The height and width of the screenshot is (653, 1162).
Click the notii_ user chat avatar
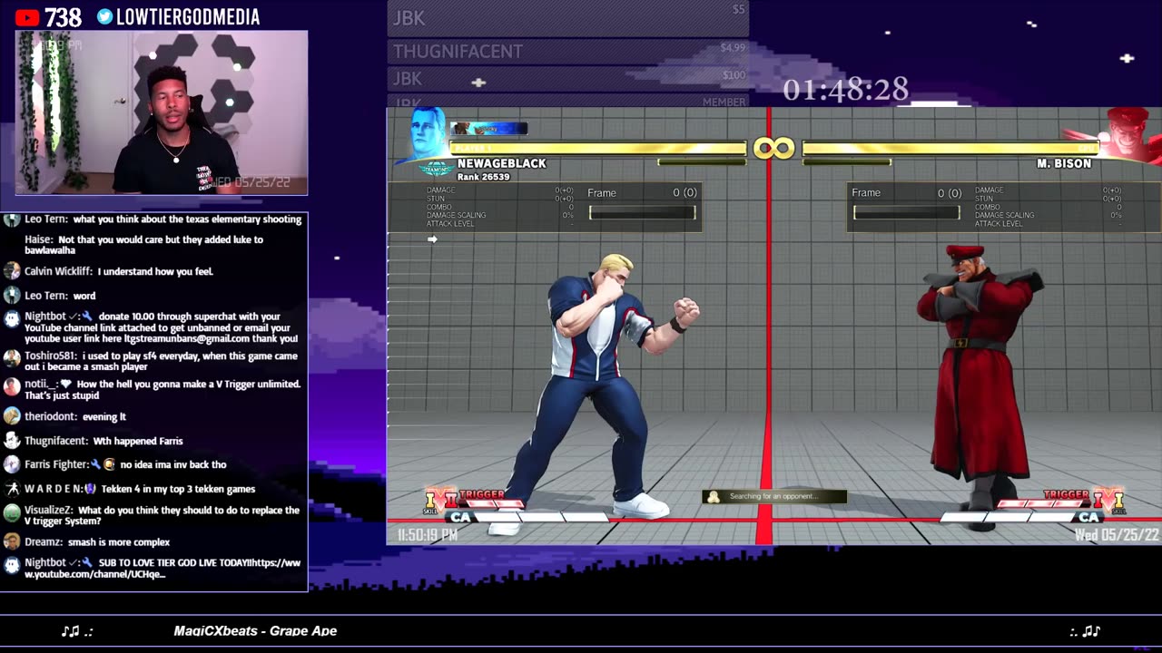pyautogui.click(x=12, y=386)
